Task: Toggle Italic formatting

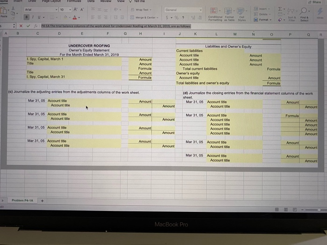Action: [33, 17]
